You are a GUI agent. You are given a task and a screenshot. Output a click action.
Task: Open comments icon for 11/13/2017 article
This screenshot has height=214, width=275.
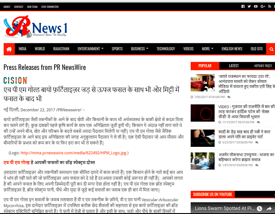coord(258,122)
